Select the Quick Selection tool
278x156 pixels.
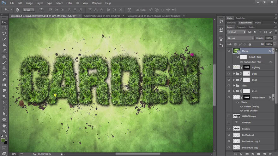coord(4,39)
